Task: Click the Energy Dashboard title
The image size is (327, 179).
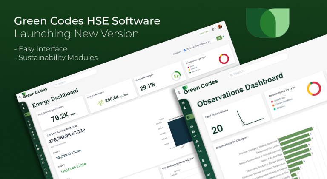Action: (x=55, y=98)
